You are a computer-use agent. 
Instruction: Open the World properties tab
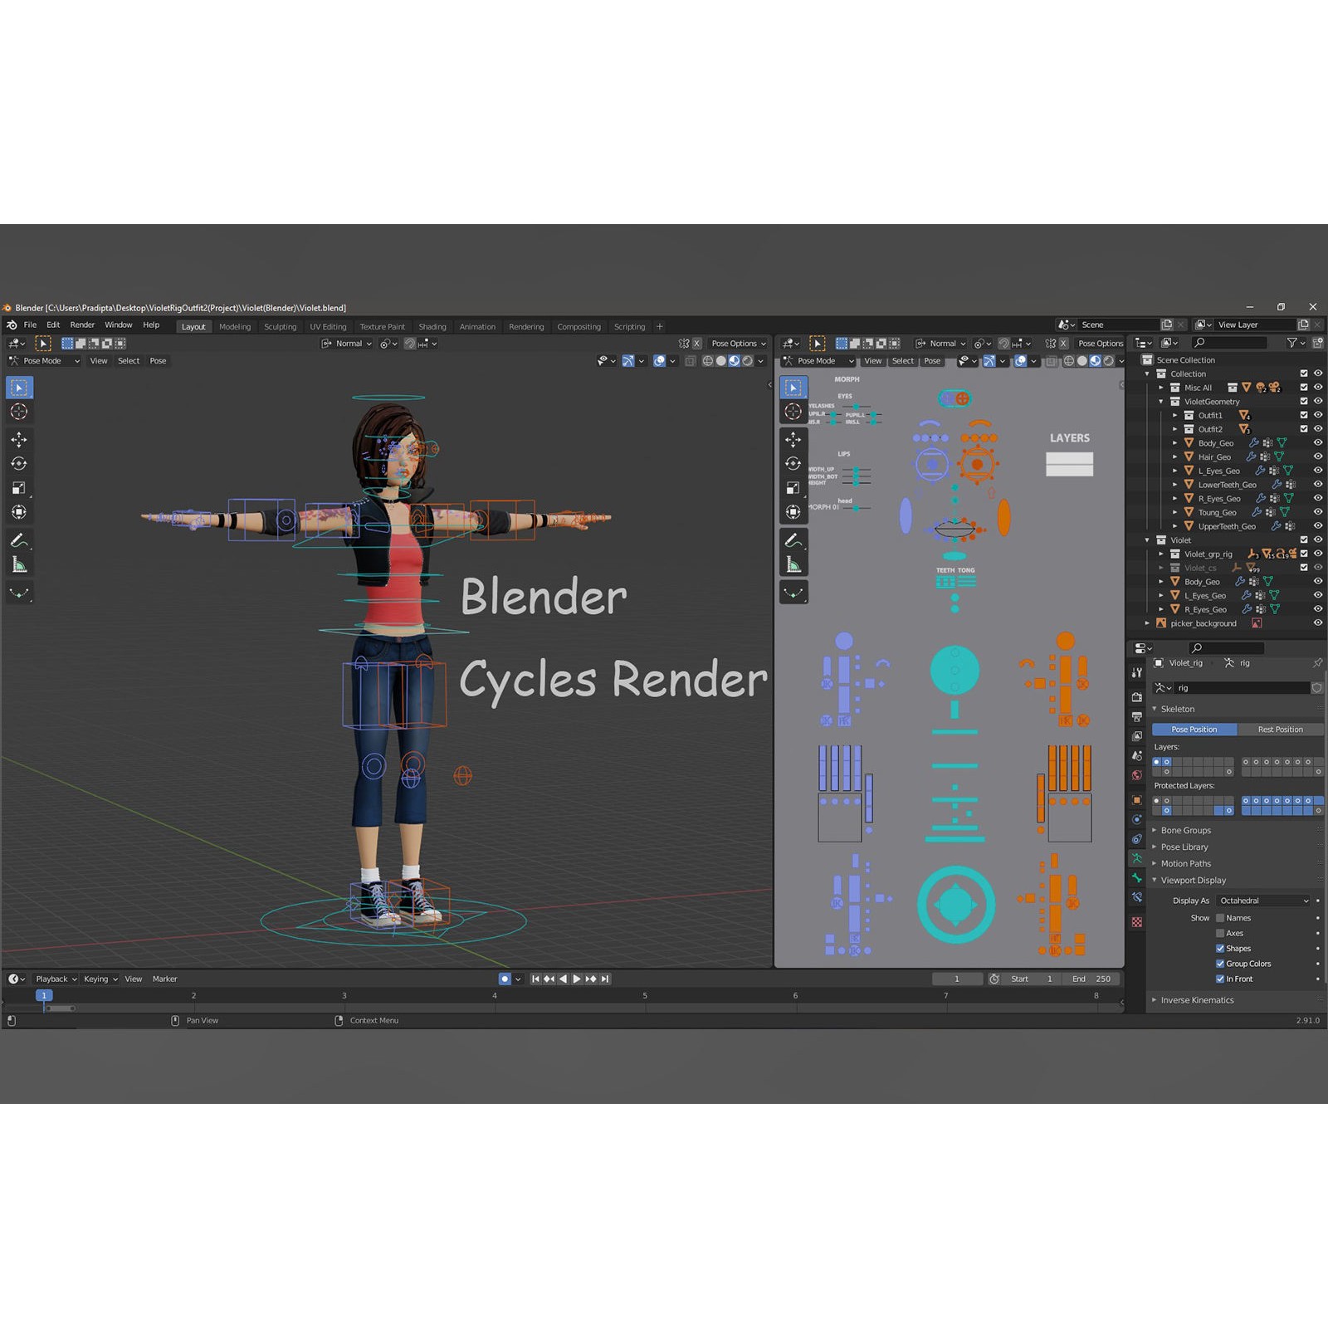(1137, 775)
